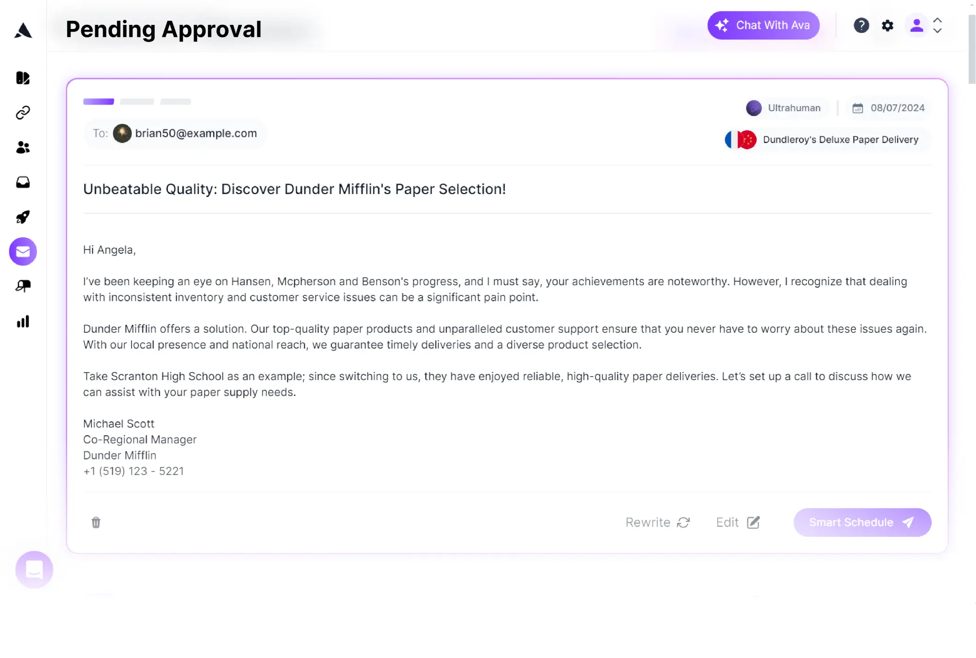Open the analytics bar chart icon
976x658 pixels.
pos(23,322)
